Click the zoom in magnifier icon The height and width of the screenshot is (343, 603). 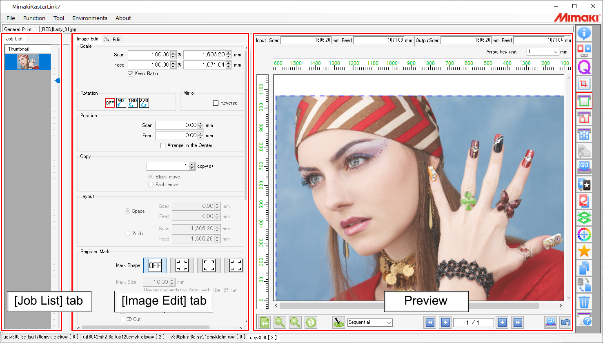(295, 322)
